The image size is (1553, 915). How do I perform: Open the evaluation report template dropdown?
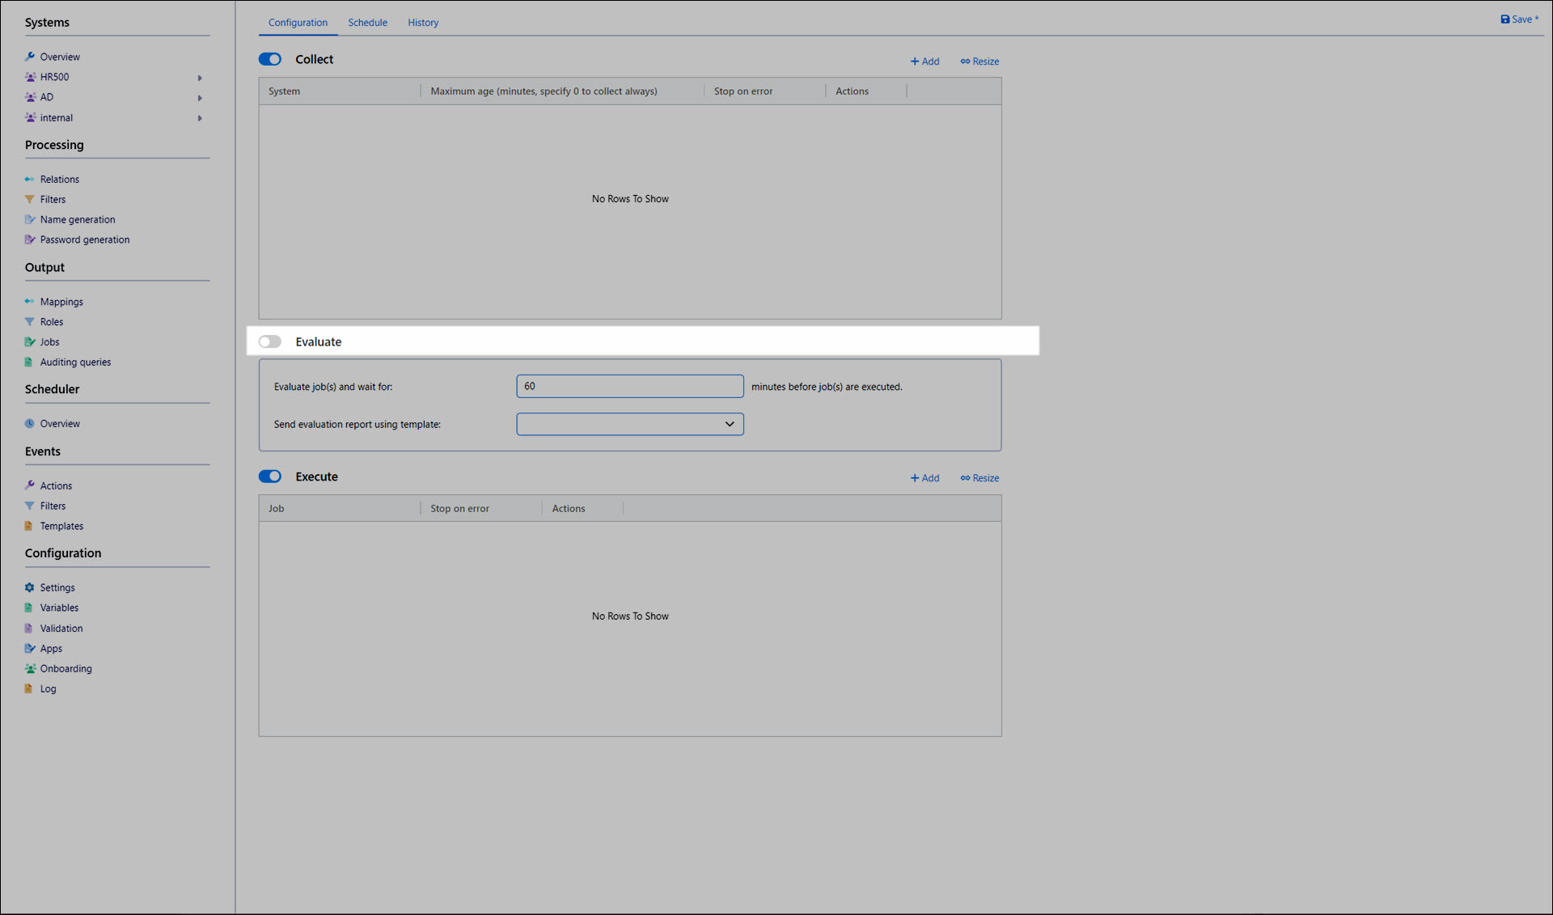tap(629, 424)
